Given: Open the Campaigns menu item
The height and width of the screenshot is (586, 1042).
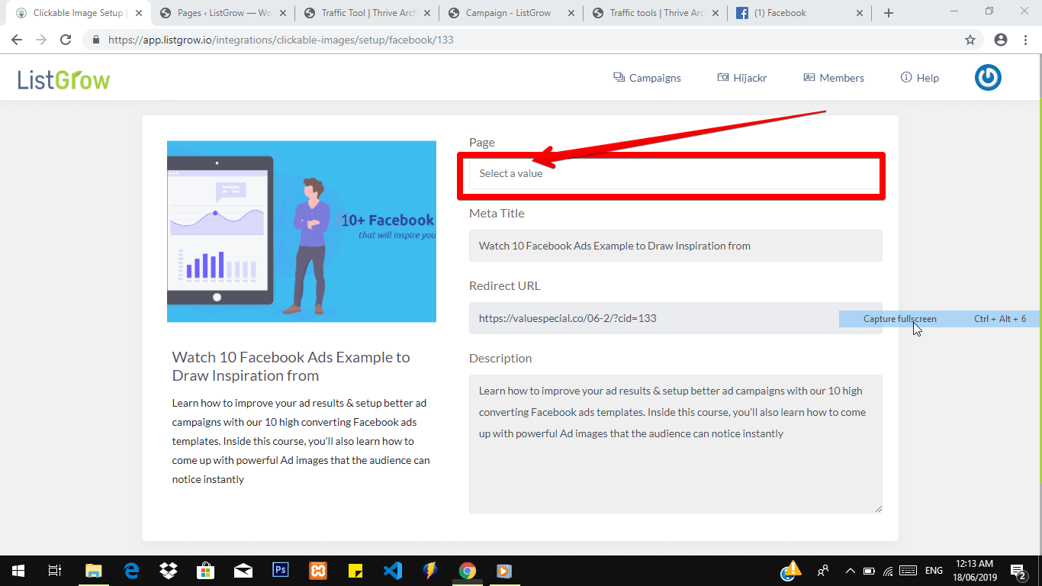Looking at the screenshot, I should click(647, 78).
